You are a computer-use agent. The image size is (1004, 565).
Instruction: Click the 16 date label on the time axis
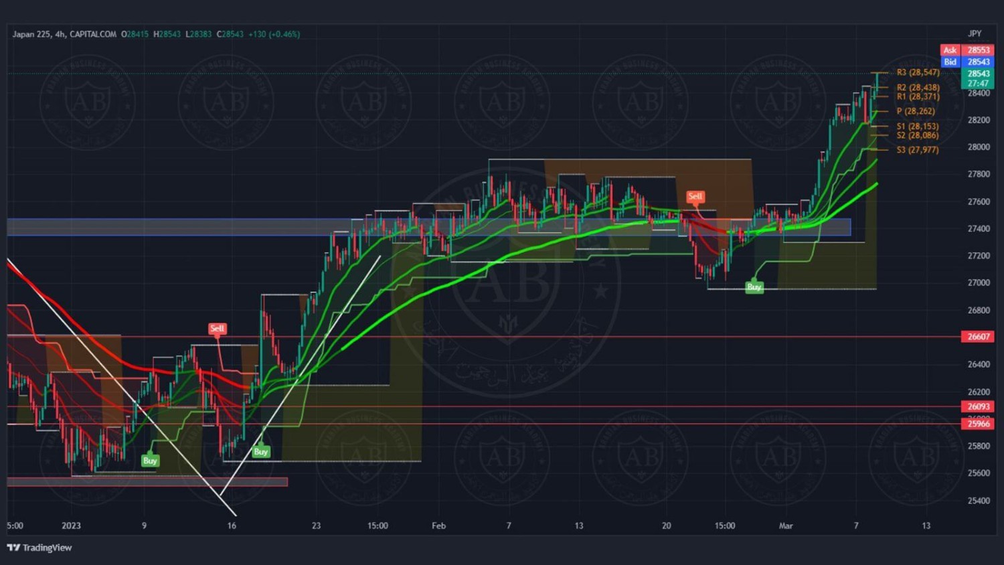coord(232,526)
